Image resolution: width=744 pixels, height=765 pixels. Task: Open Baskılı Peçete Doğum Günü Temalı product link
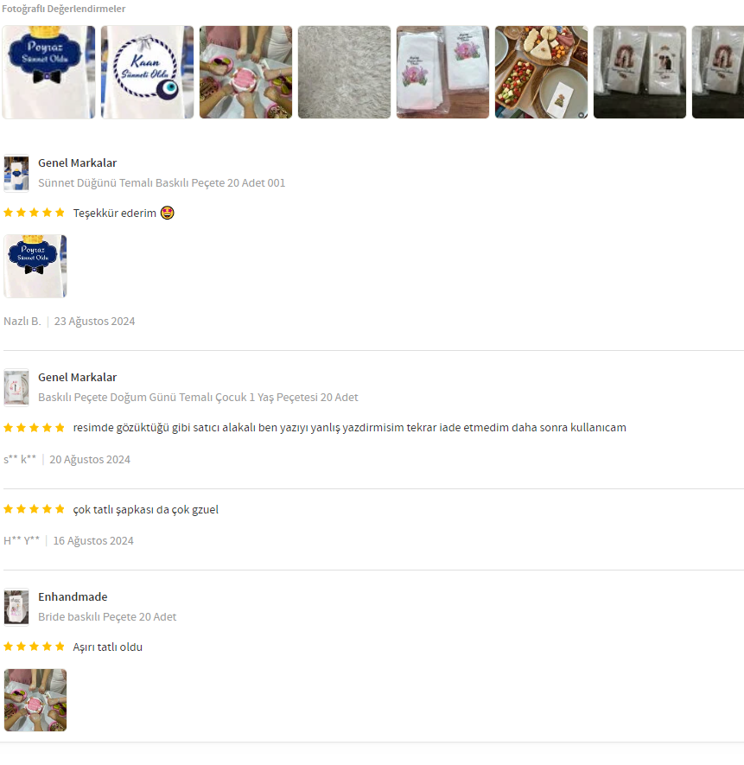pyautogui.click(x=198, y=398)
